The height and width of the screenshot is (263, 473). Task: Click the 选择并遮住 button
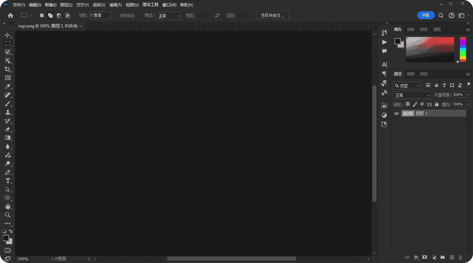pyautogui.click(x=272, y=15)
